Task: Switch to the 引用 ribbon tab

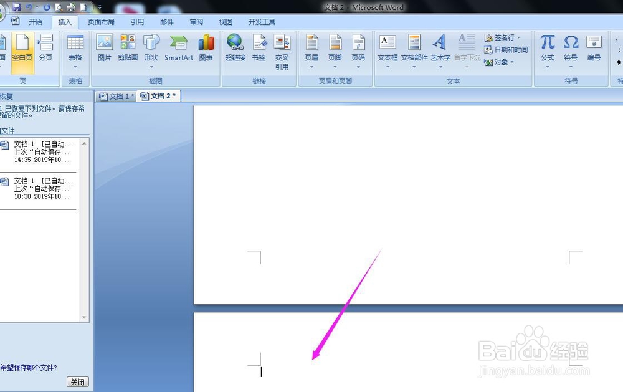Action: (x=138, y=22)
